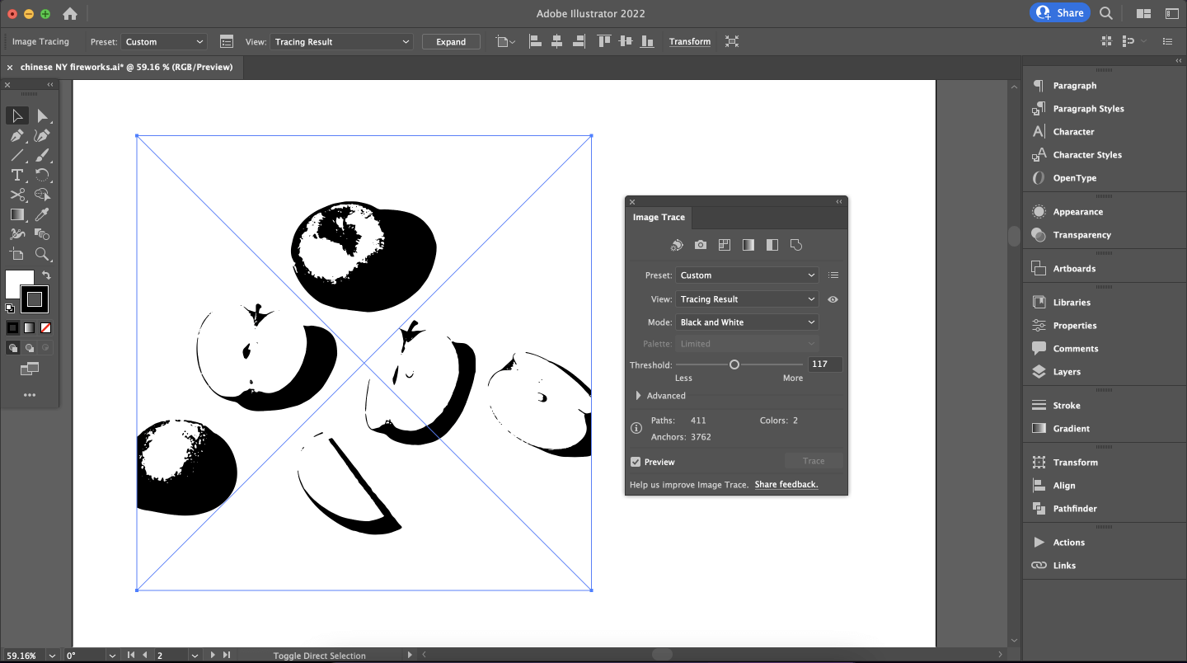Select the Zoom tool magnifier
1187x663 pixels.
pyautogui.click(x=43, y=255)
